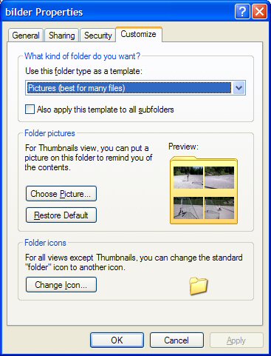This screenshot has height=356, width=271.
Task: Click the Pictures template combo box
Action: click(135, 88)
